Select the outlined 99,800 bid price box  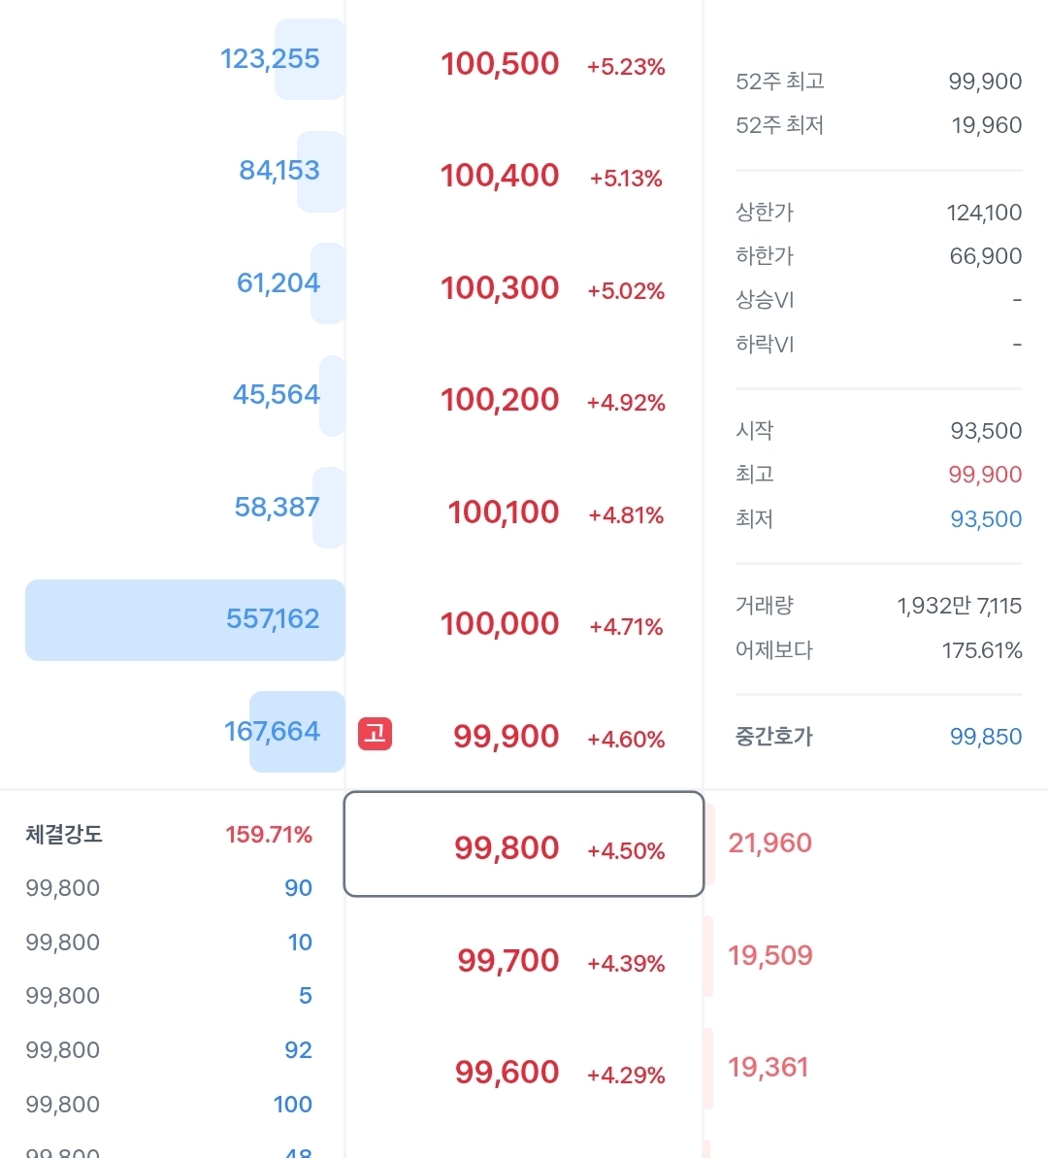point(523,845)
